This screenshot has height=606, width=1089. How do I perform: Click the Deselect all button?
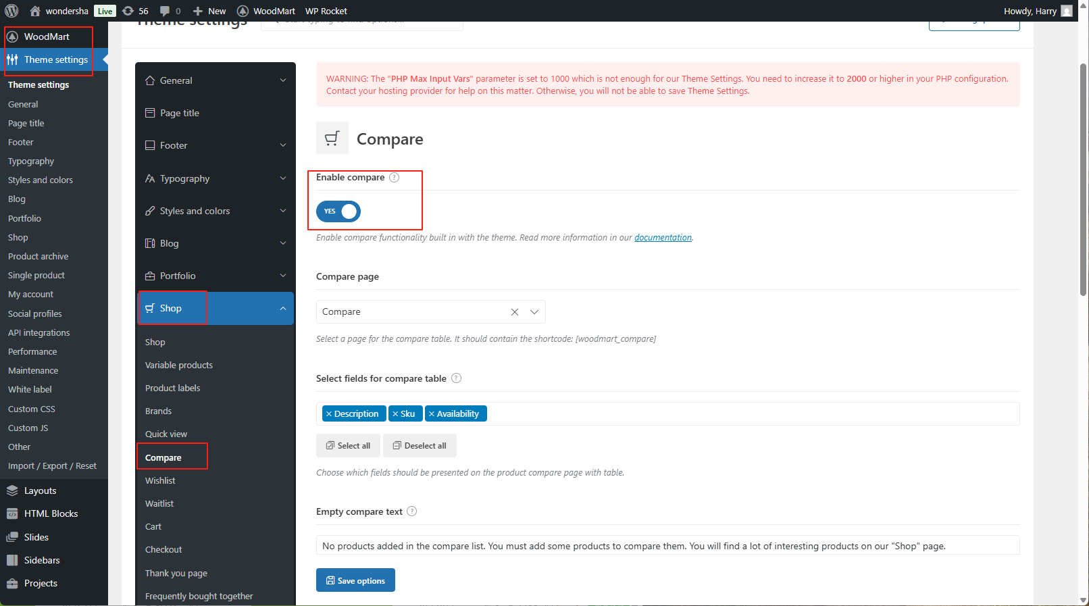[x=420, y=446]
